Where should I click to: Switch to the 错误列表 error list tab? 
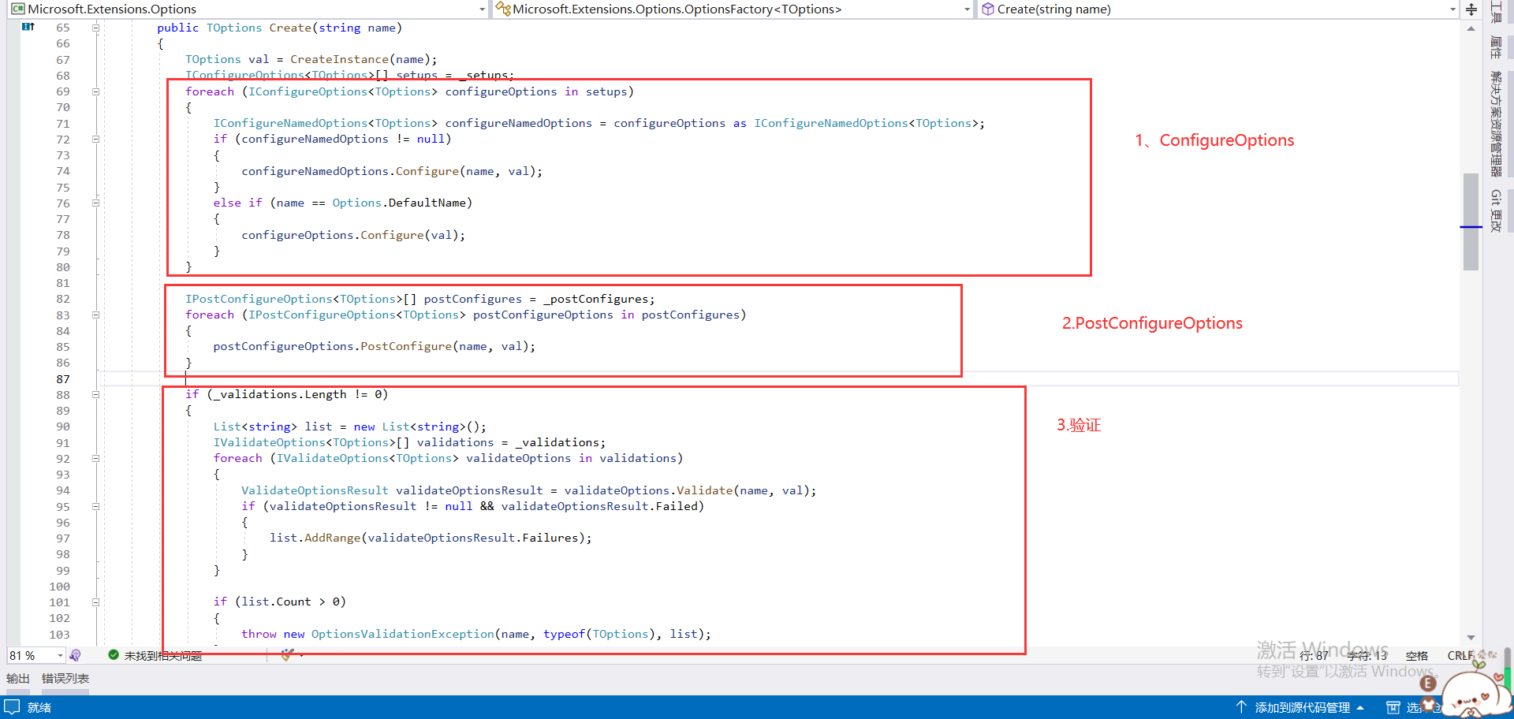pyautogui.click(x=65, y=679)
